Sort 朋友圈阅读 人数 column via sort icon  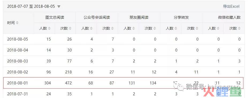[134, 28]
